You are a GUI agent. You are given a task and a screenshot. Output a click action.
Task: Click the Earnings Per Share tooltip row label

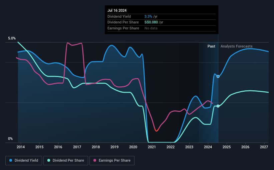click(x=123, y=28)
